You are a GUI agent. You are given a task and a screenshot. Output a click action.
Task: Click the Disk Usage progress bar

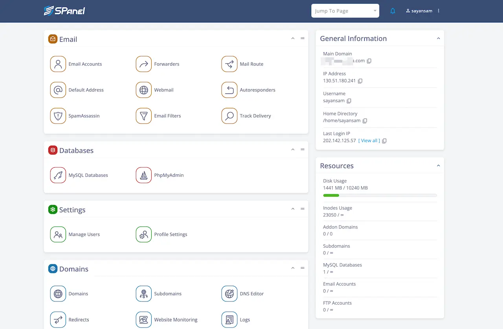point(380,195)
